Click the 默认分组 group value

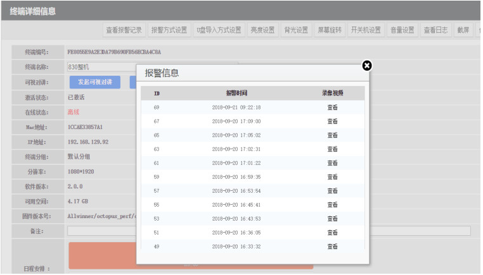pos(79,157)
